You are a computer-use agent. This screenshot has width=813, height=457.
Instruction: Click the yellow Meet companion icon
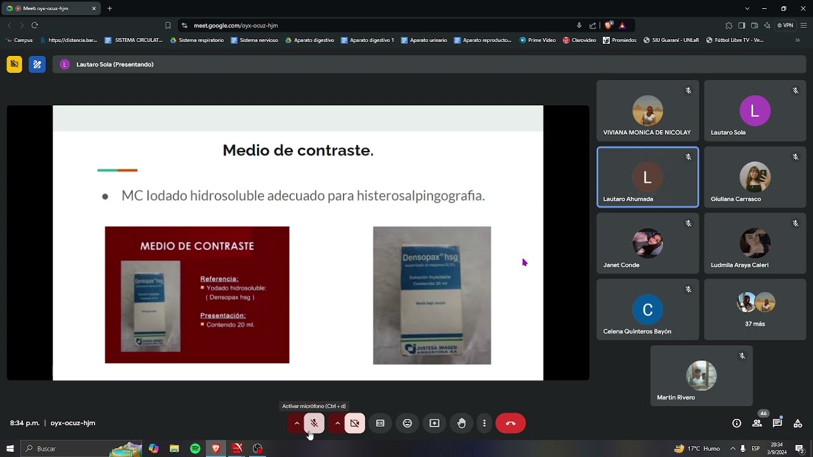click(x=15, y=64)
